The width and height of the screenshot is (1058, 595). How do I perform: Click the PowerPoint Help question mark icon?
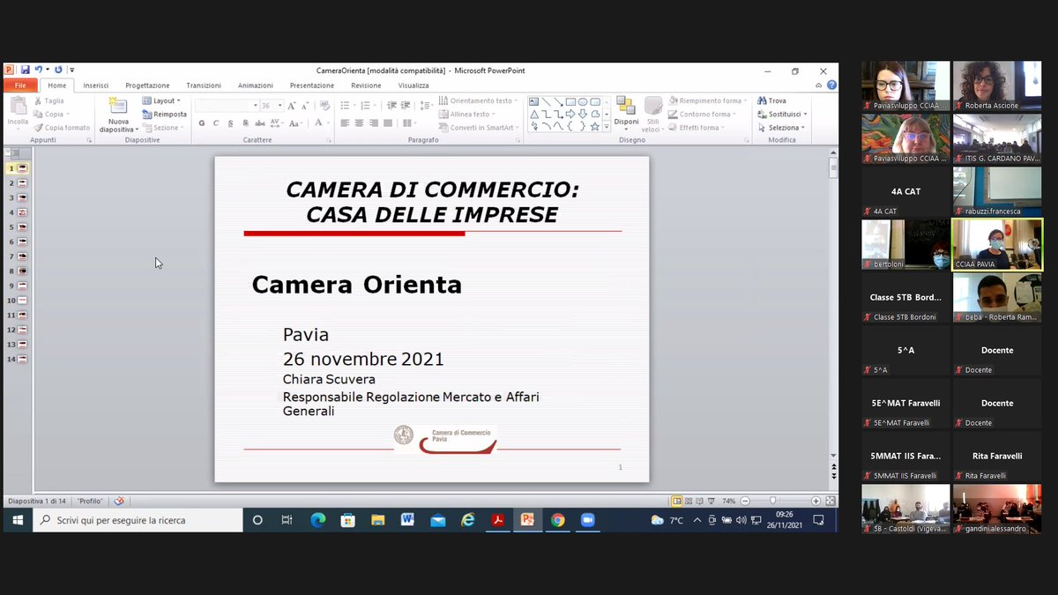pos(831,86)
